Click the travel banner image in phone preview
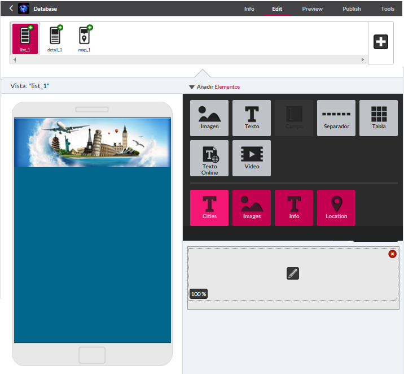This screenshot has height=374, width=404. (x=93, y=142)
